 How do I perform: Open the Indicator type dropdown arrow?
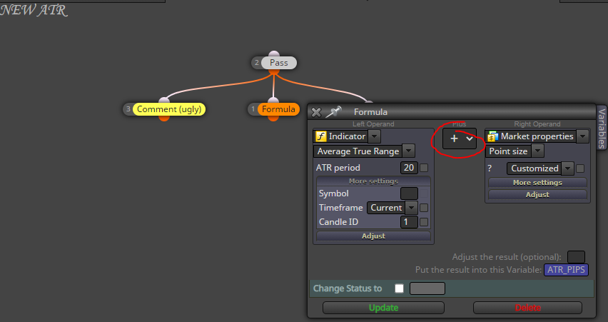click(374, 136)
